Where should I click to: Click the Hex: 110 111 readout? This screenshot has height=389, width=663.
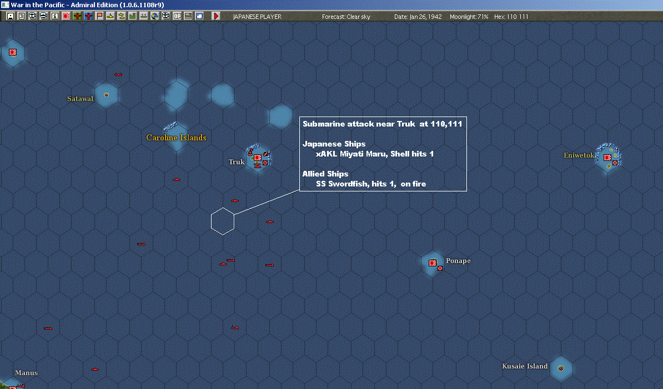click(511, 17)
